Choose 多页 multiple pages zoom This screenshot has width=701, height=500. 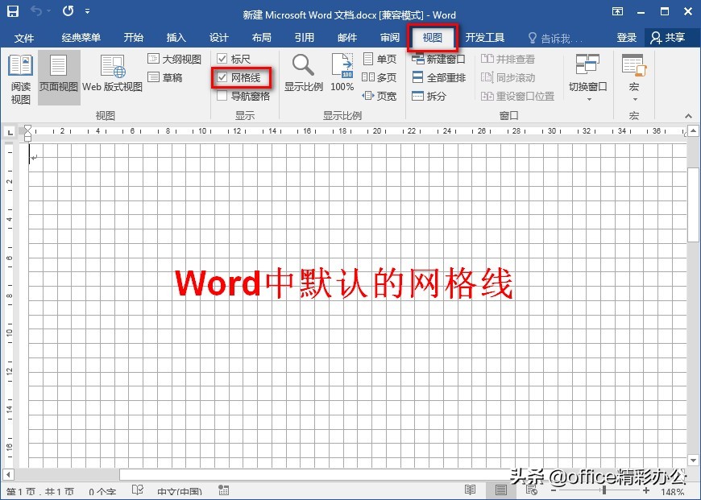(380, 78)
